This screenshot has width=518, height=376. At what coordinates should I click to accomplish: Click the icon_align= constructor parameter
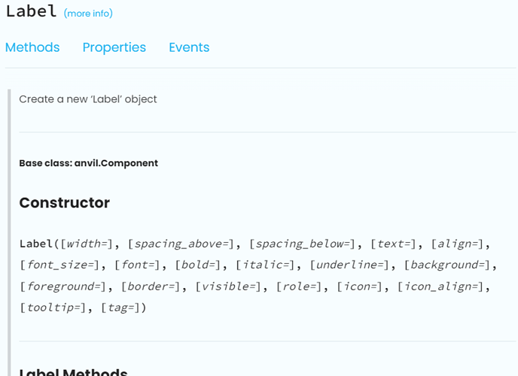pos(441,287)
